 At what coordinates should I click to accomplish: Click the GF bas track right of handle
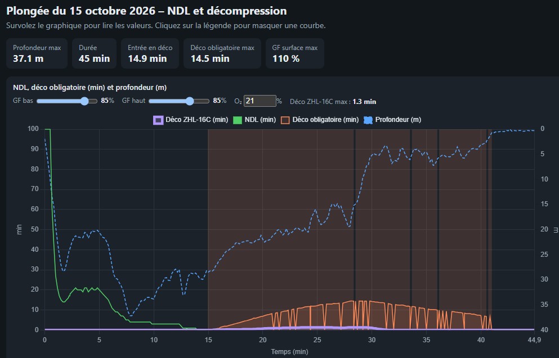coord(93,101)
